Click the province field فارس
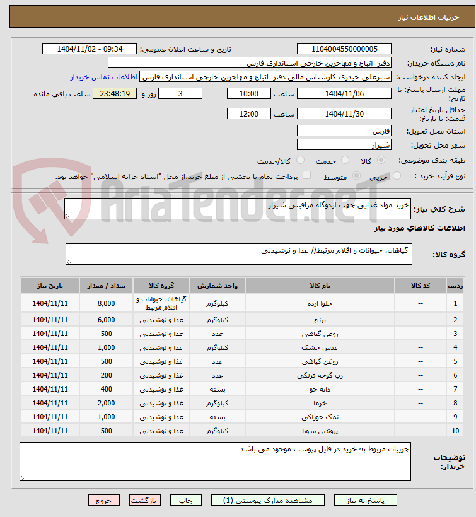This screenshot has height=517, width=476. click(344, 131)
